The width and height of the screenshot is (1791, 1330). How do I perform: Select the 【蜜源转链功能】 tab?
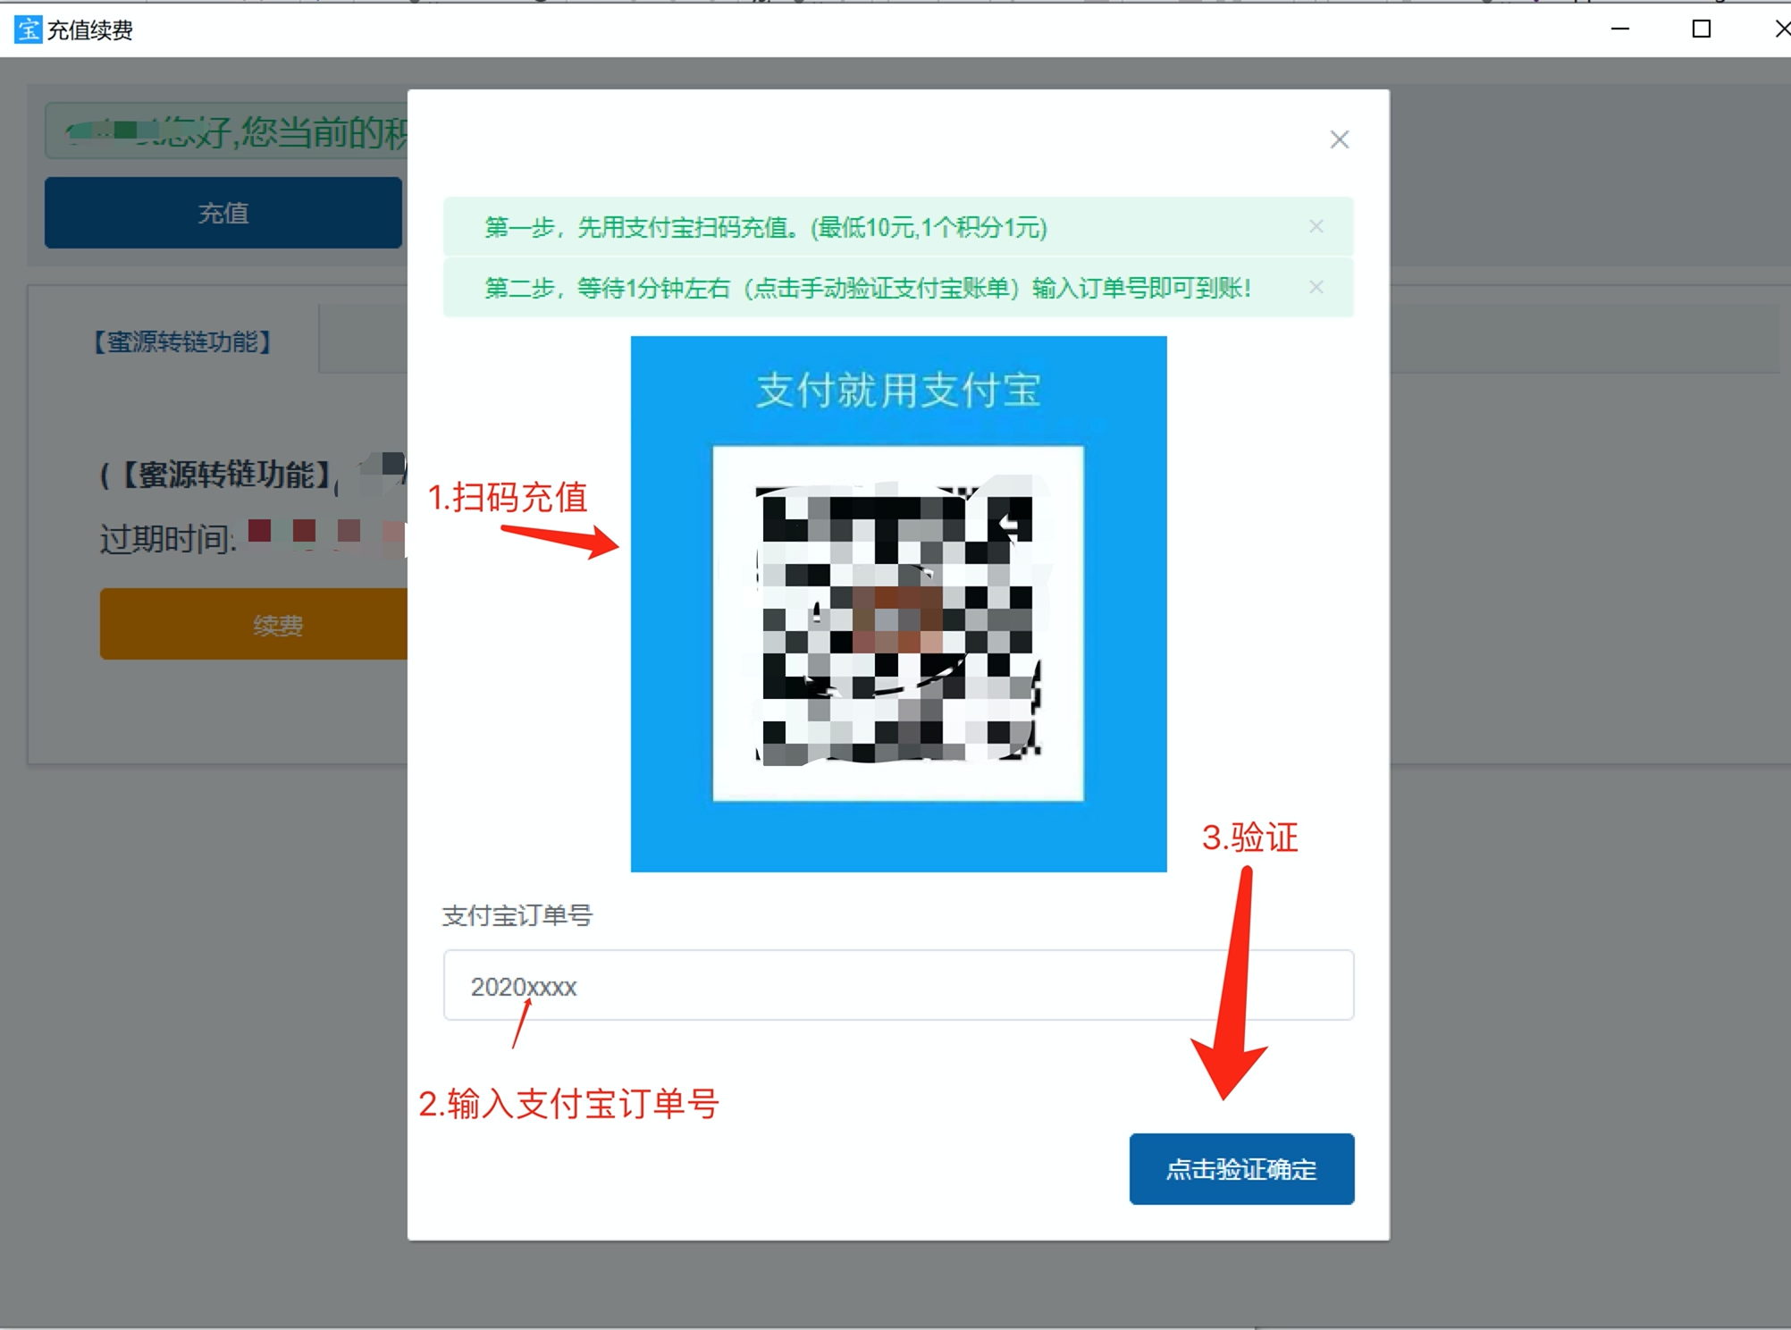pos(183,341)
